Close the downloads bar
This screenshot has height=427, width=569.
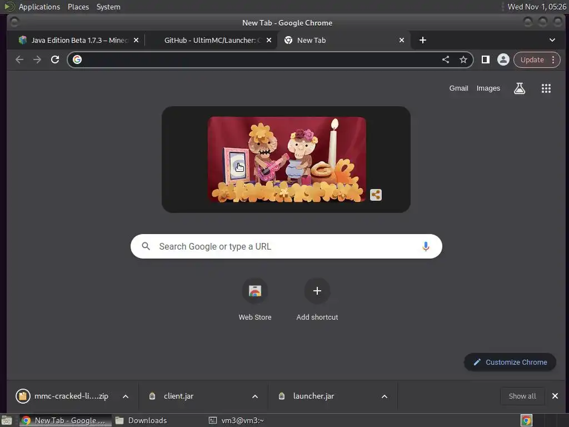555,396
